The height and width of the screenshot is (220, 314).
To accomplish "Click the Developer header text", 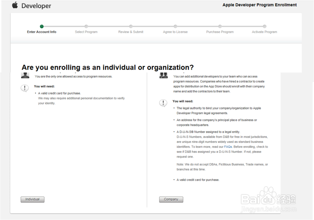I will click(x=36, y=6).
